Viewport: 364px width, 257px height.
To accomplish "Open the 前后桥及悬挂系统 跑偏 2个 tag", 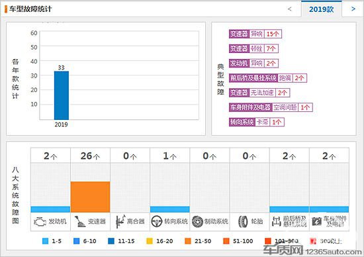I will pyautogui.click(x=268, y=78).
